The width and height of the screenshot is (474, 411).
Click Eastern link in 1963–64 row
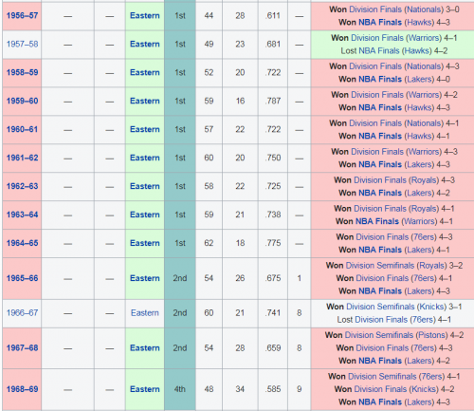(145, 215)
